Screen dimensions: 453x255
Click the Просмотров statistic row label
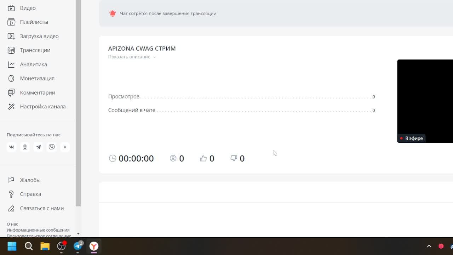[x=124, y=97]
